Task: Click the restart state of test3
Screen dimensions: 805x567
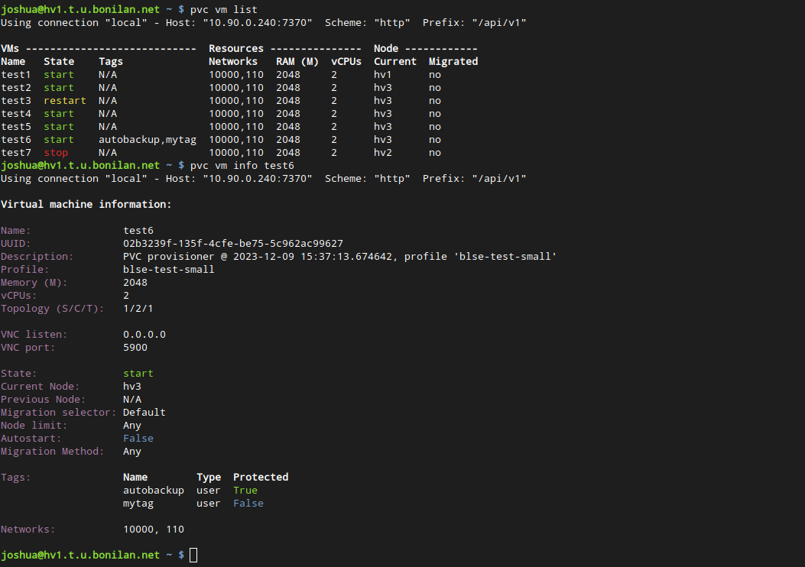Action: tap(65, 100)
